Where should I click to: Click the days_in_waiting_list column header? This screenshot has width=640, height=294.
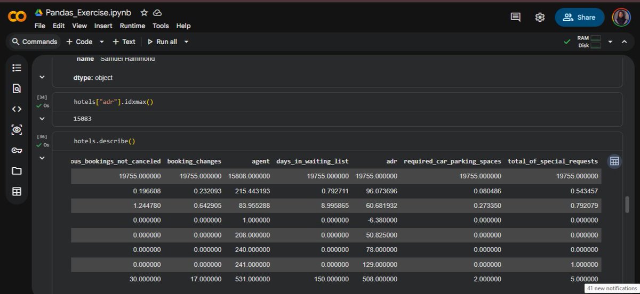pyautogui.click(x=313, y=161)
